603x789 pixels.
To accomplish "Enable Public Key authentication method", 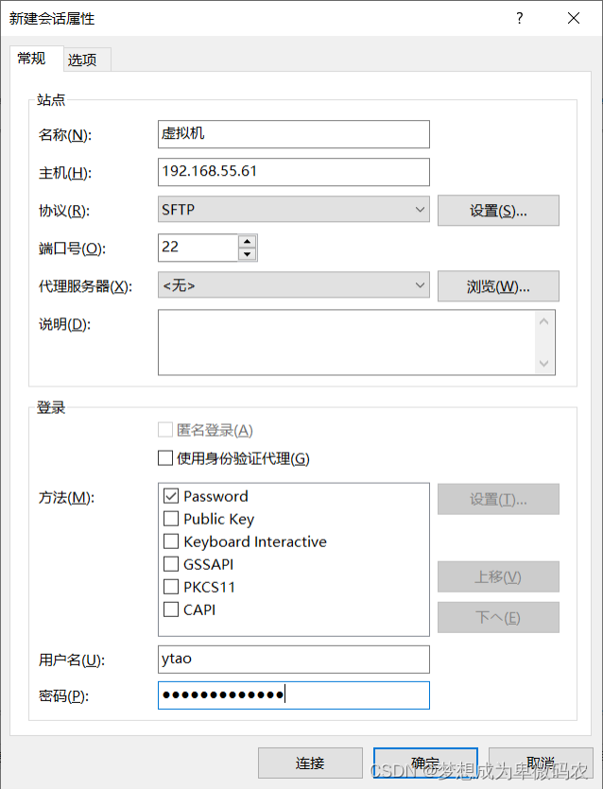I will pyautogui.click(x=171, y=518).
